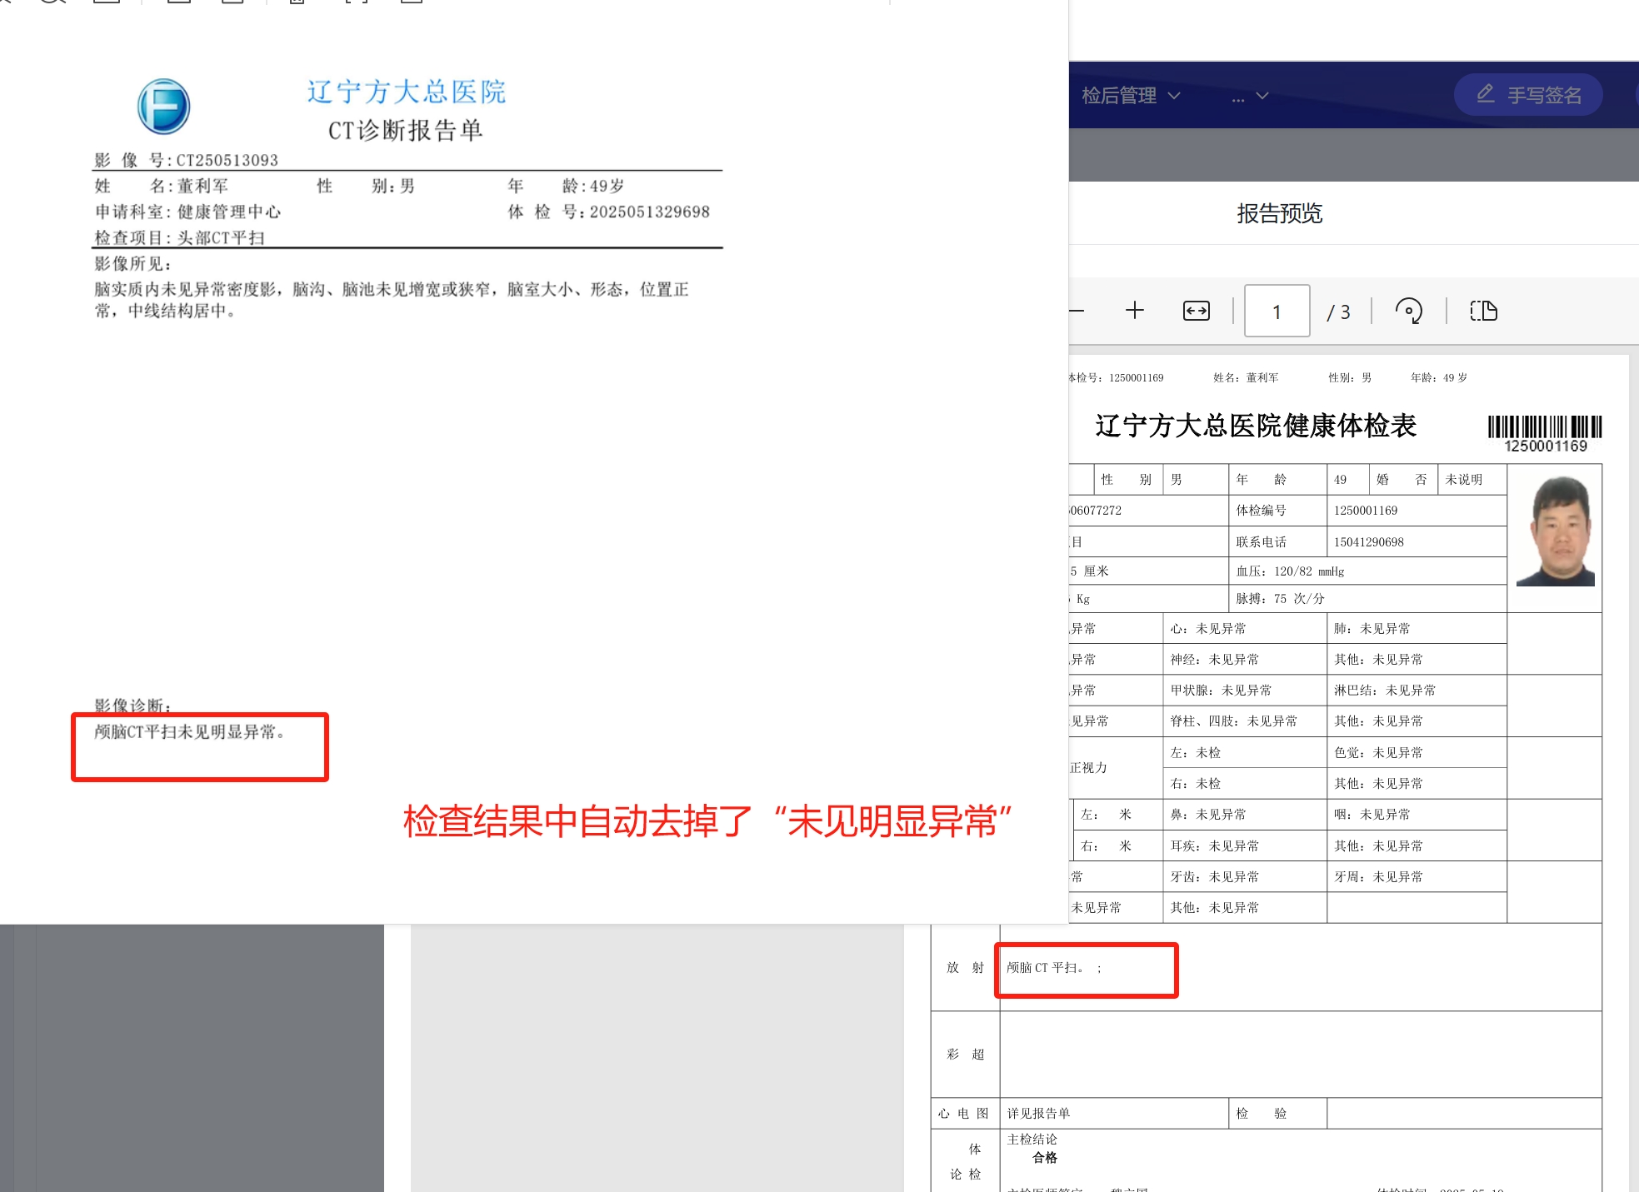
Task: Open the 检后管理 dropdown menu
Action: click(1131, 96)
